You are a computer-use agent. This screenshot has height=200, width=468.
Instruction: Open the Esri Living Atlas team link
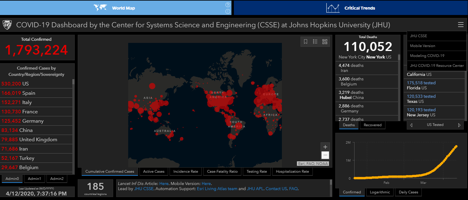(x=217, y=189)
